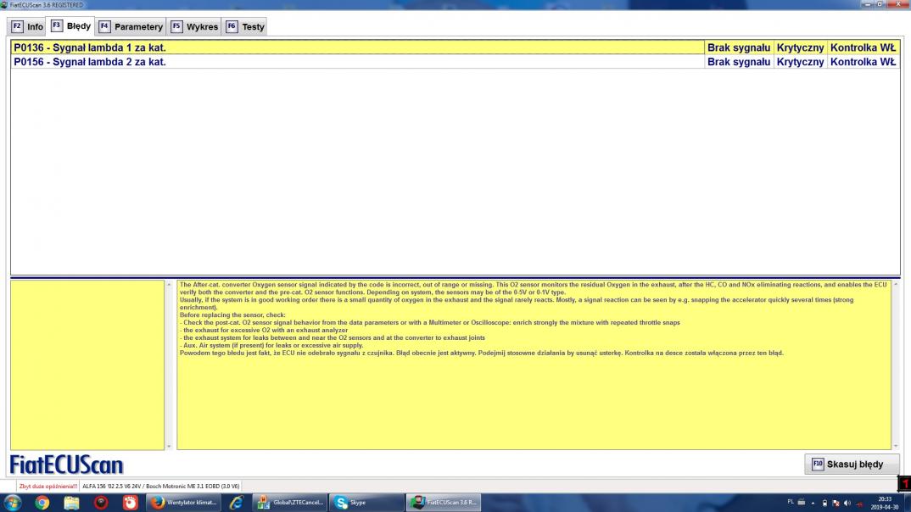Click scroll-up arrow of left detail panel
The height and width of the screenshot is (512, 911).
[169, 285]
